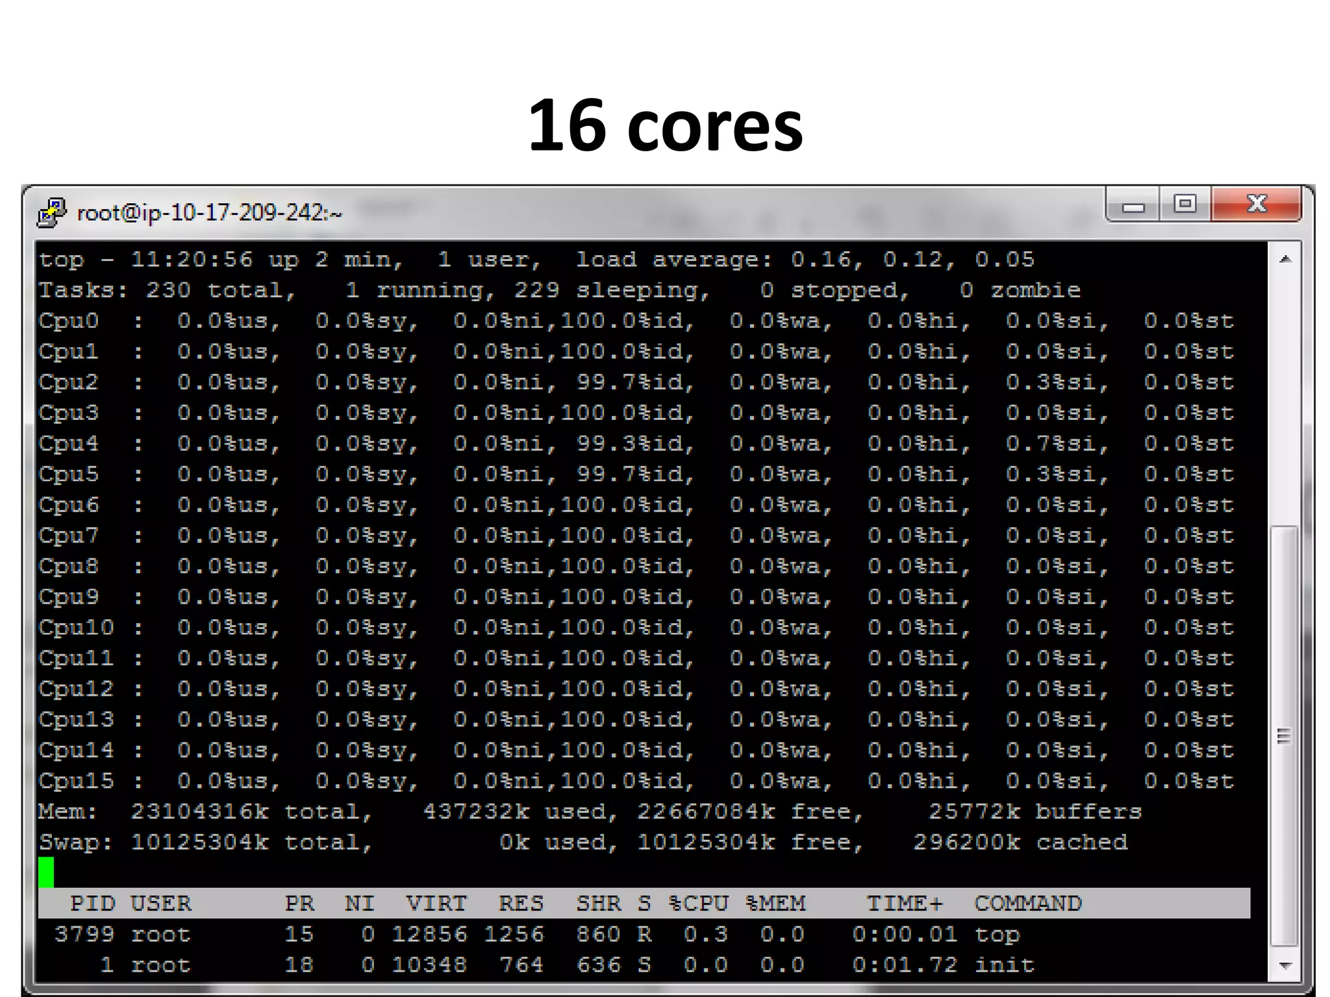Viewport: 1330px width, 997px height.
Task: Click the 12856 VIRT value
Action: click(429, 935)
